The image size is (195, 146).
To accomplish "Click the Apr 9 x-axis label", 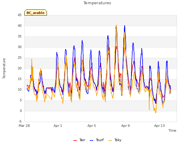I will pos(126,126).
